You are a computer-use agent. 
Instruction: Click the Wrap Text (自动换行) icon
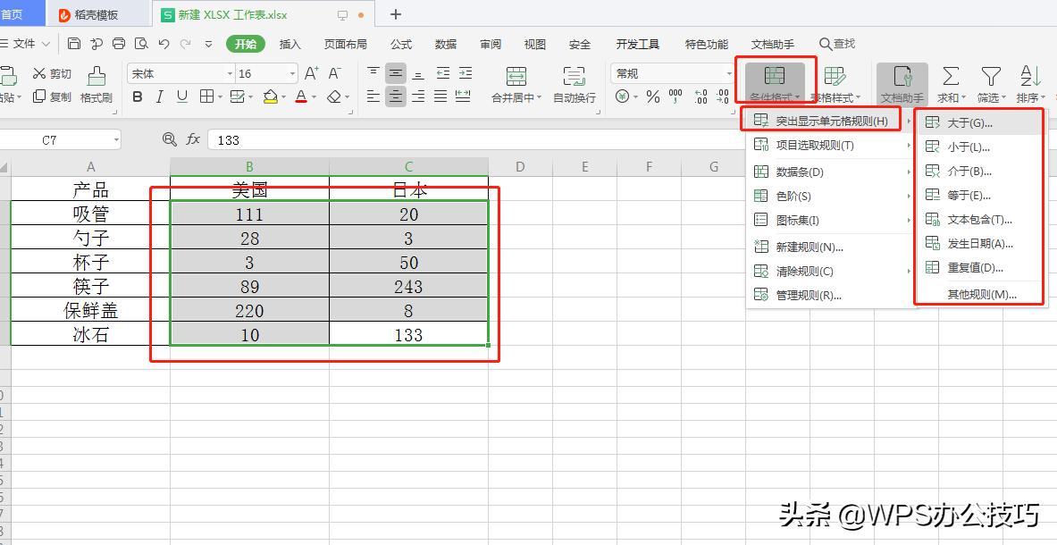pyautogui.click(x=574, y=76)
